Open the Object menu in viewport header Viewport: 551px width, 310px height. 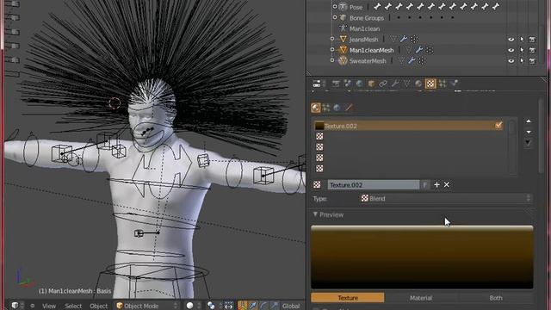(99, 307)
